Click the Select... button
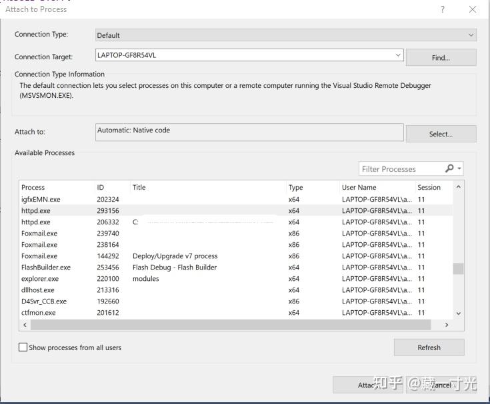The height and width of the screenshot is (404, 490). [x=441, y=134]
